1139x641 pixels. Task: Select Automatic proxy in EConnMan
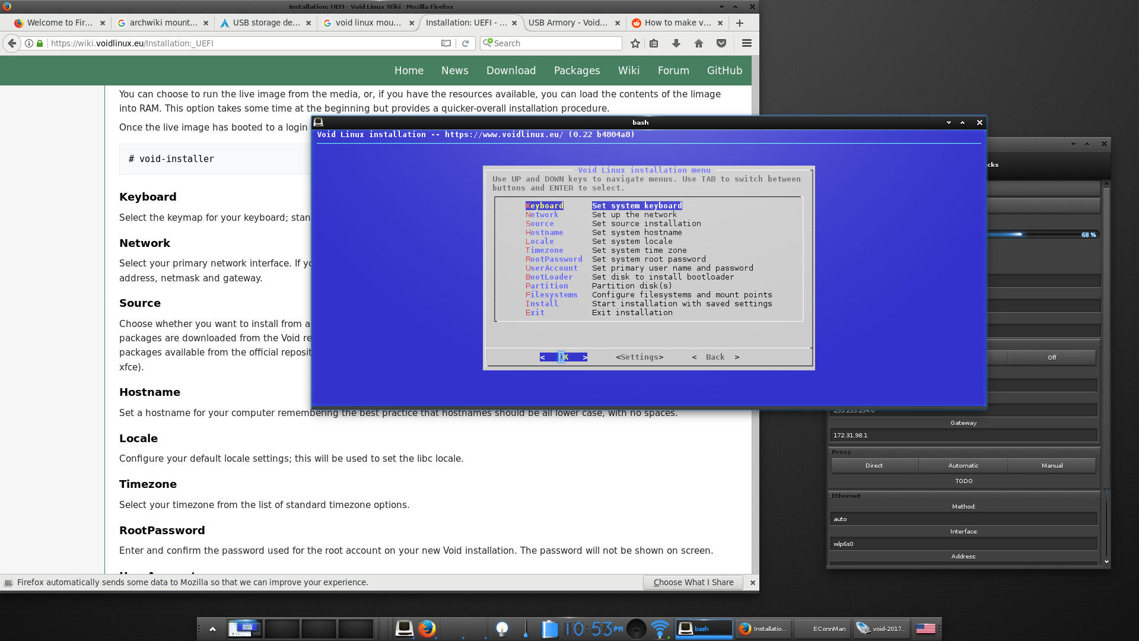pyautogui.click(x=963, y=466)
